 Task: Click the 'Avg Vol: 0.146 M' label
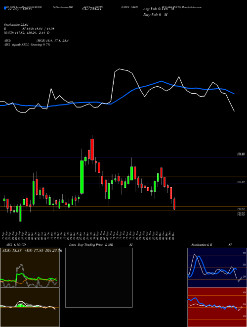tap(159, 9)
